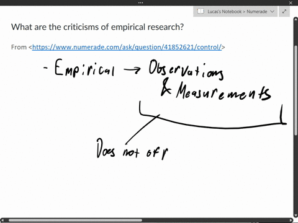Toggle full page view with expand arrows icon
The height and width of the screenshot is (223, 298).
tap(284, 12)
